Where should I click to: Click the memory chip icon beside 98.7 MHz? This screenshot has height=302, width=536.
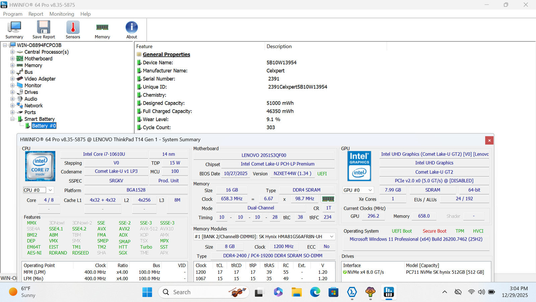tap(328, 199)
